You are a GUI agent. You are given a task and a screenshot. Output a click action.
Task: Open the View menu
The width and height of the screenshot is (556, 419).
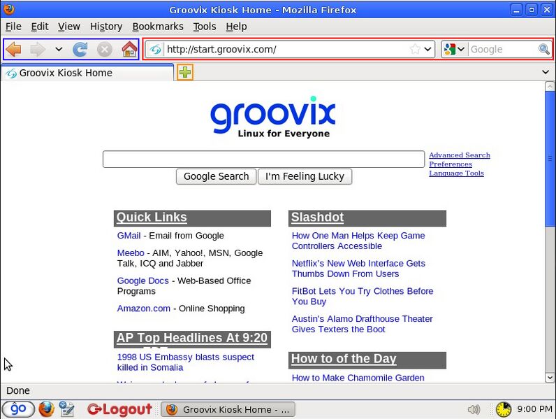coord(68,27)
